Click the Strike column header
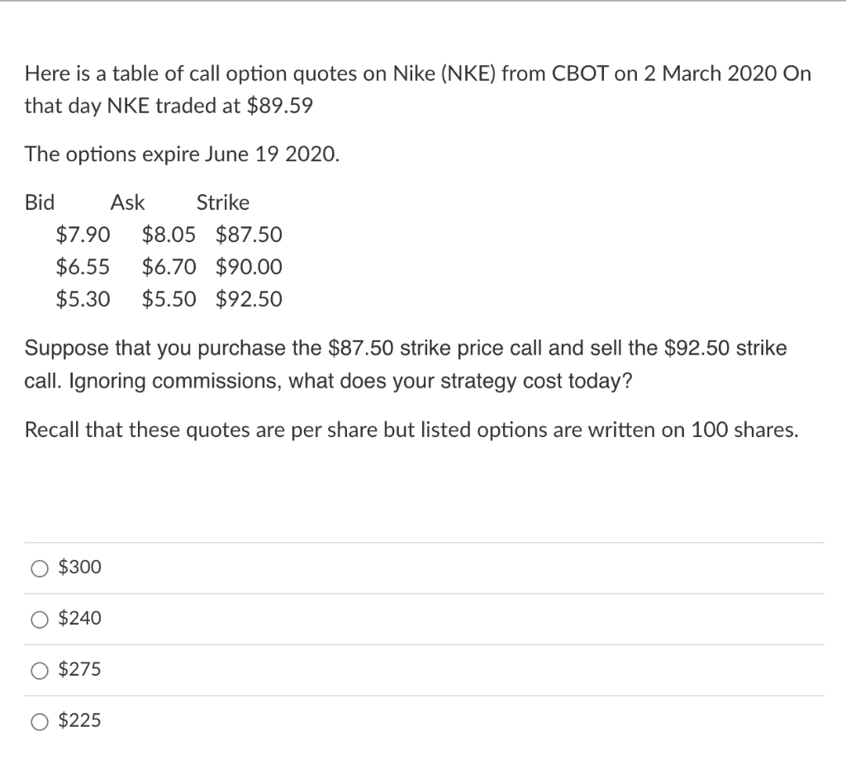Screen dimensions: 846x765 click(x=223, y=203)
